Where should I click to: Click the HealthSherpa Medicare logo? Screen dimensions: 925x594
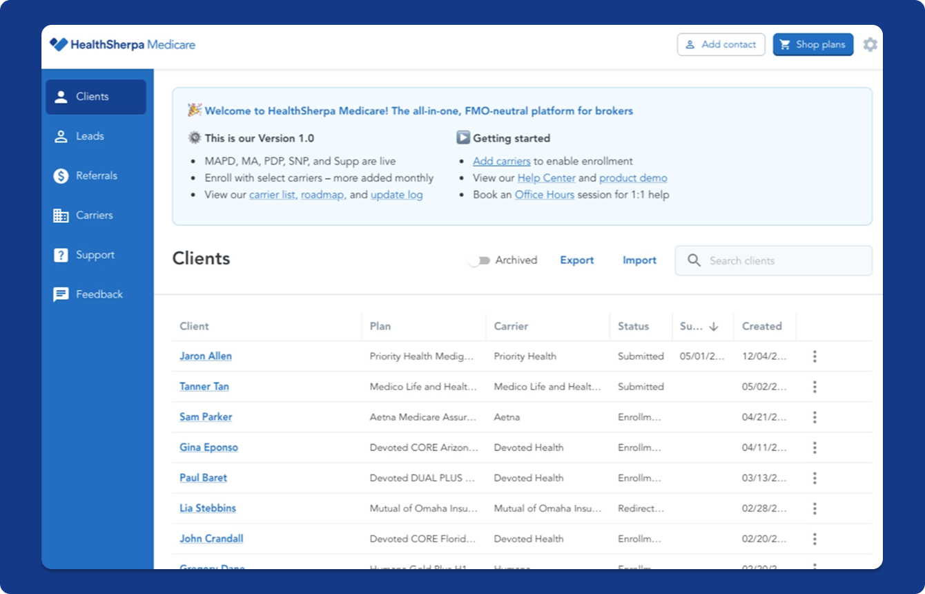122,45
